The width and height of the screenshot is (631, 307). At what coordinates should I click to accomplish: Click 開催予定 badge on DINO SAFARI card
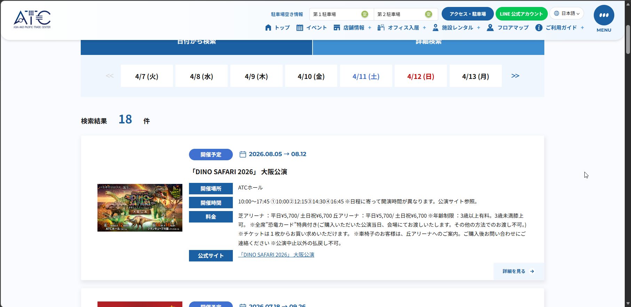pos(211,154)
